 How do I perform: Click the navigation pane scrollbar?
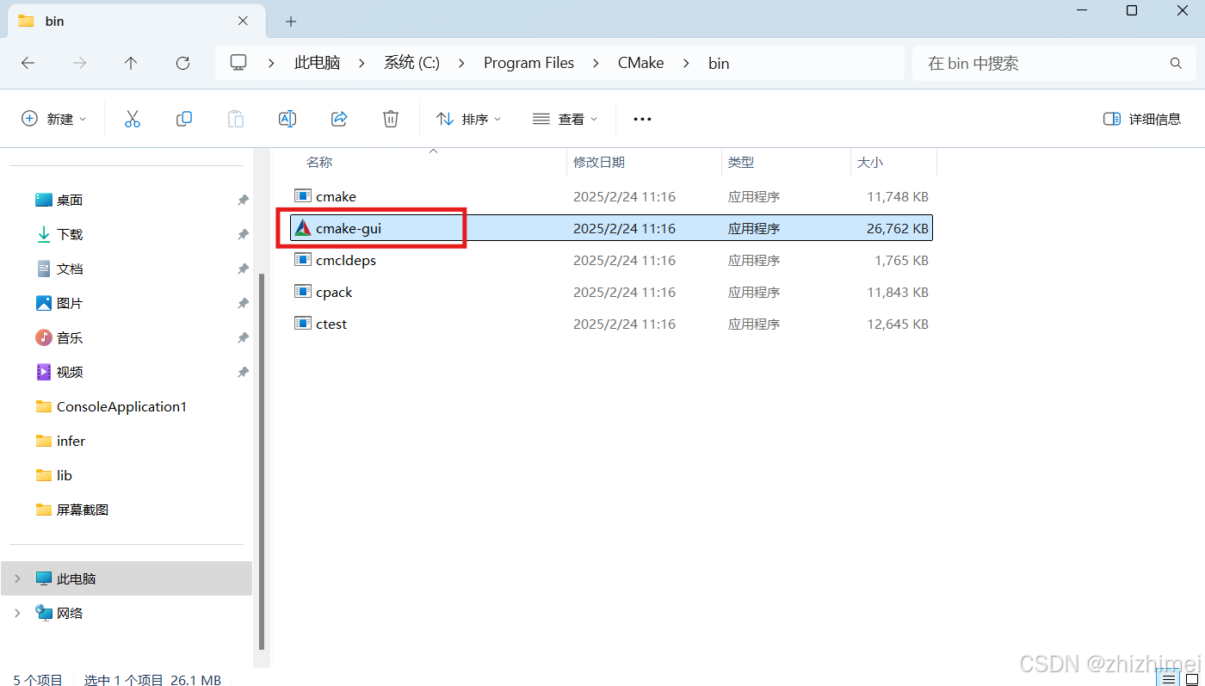tap(262, 462)
